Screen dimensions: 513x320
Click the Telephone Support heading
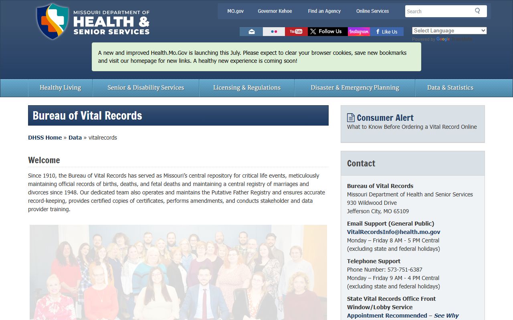[x=374, y=261]
